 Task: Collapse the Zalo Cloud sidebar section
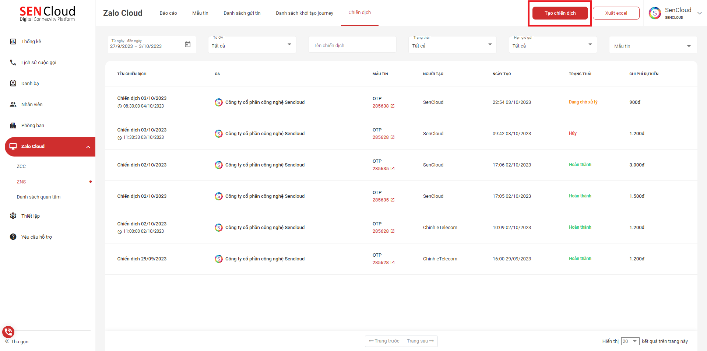[x=88, y=147]
